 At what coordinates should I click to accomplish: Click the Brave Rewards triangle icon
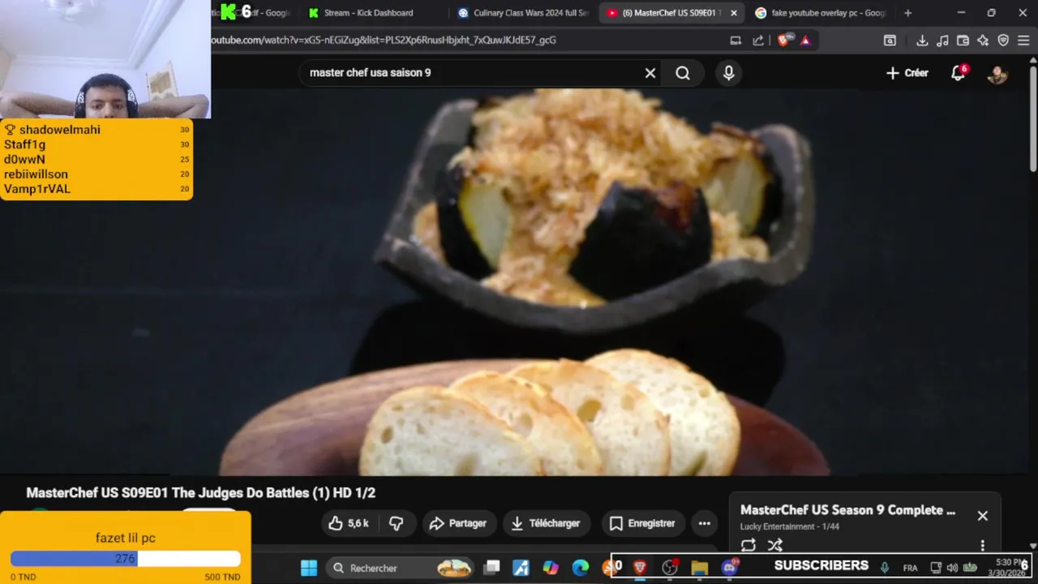coord(805,40)
